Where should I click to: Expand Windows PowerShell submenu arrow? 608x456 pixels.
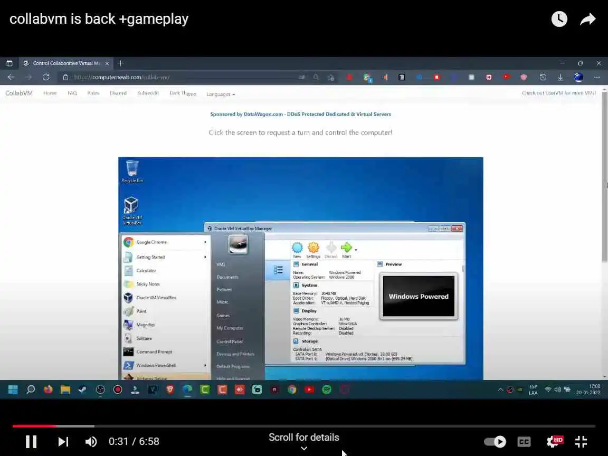point(205,365)
